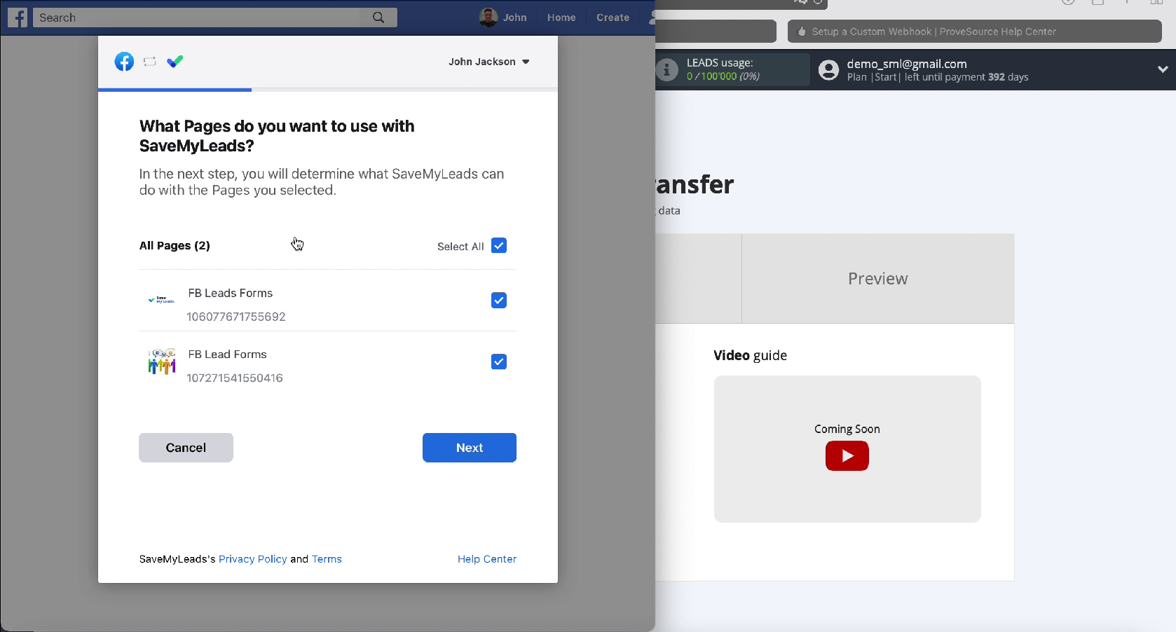Viewport: 1176px width, 632px height.
Task: Play the Coming Soon video guide
Action: (847, 455)
